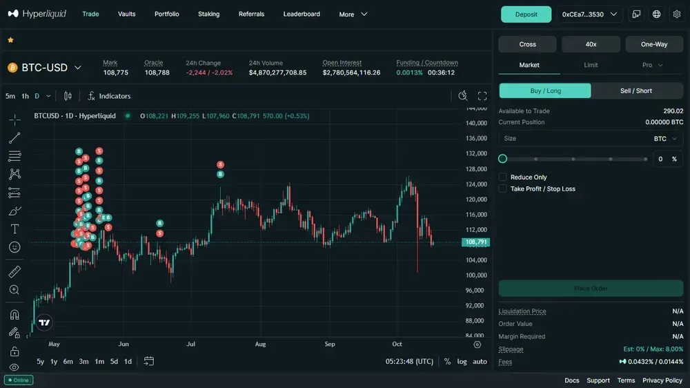The height and width of the screenshot is (388, 690).
Task: Switch to the Limit order tab
Action: click(x=591, y=65)
